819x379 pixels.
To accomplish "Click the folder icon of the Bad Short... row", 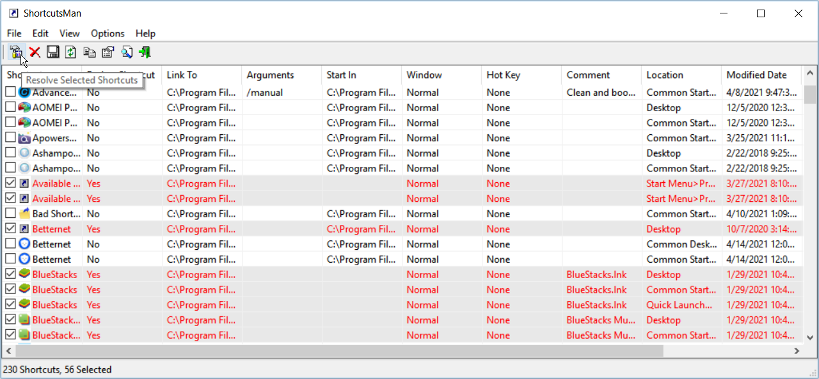I will (25, 214).
